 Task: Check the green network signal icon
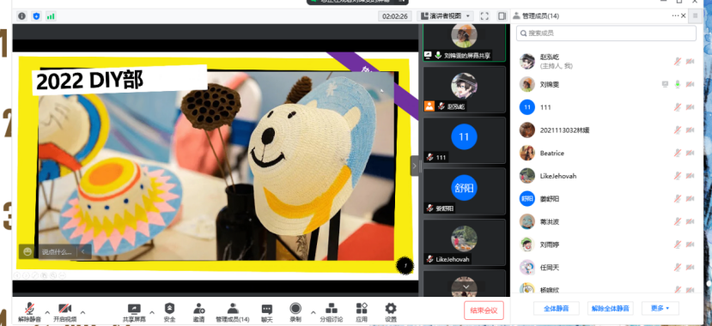[51, 16]
